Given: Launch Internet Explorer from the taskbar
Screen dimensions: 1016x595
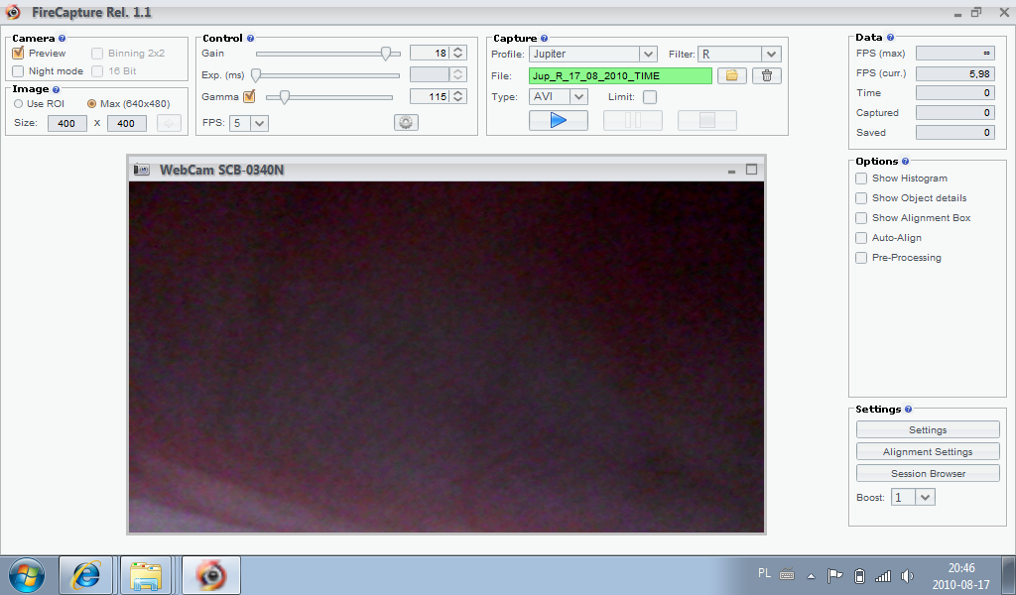Looking at the screenshot, I should click(86, 575).
